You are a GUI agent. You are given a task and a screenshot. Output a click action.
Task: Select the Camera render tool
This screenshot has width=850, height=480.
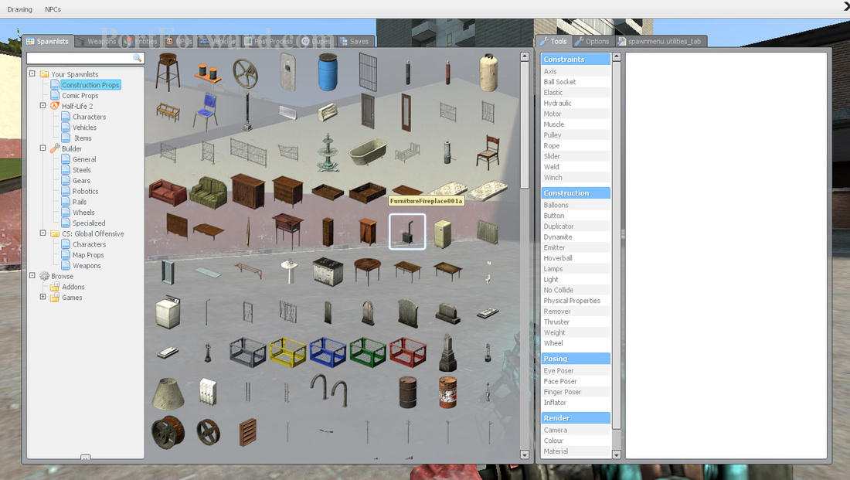point(576,430)
